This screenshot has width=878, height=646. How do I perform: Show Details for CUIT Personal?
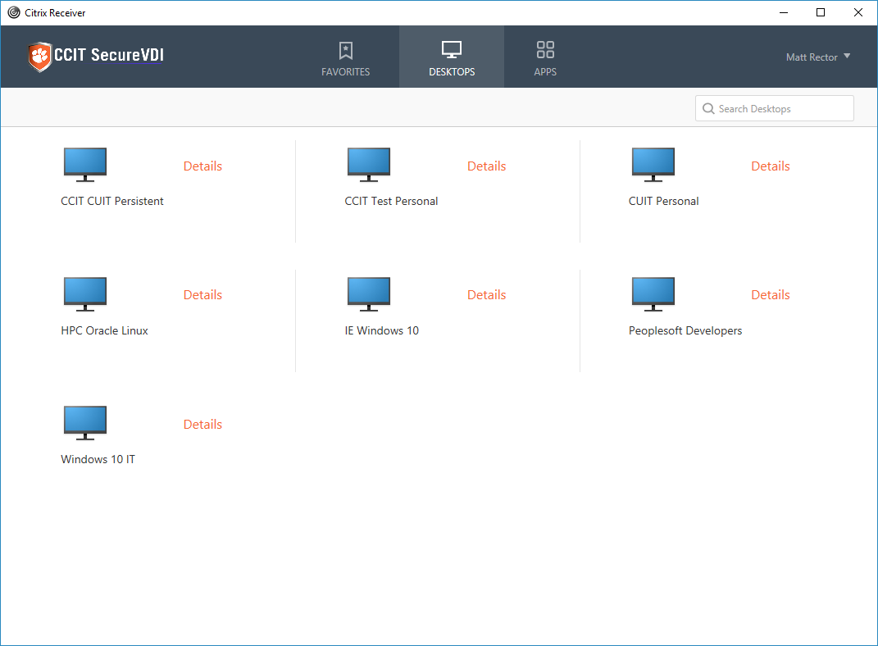coord(771,166)
